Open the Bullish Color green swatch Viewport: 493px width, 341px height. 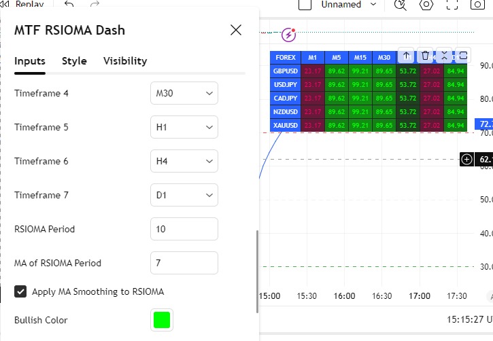pyautogui.click(x=162, y=320)
